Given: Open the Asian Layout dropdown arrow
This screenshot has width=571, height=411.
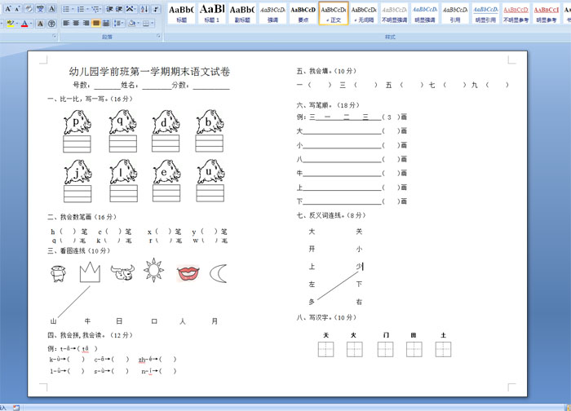Looking at the screenshot, I should click(x=135, y=9).
